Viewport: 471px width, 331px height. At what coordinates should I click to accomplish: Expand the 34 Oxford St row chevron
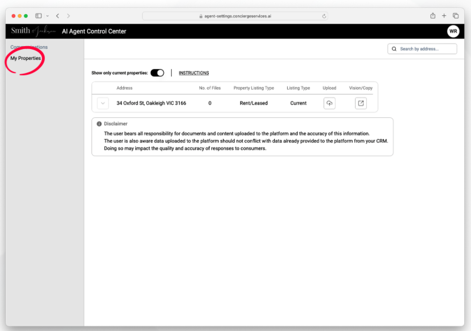coord(103,103)
